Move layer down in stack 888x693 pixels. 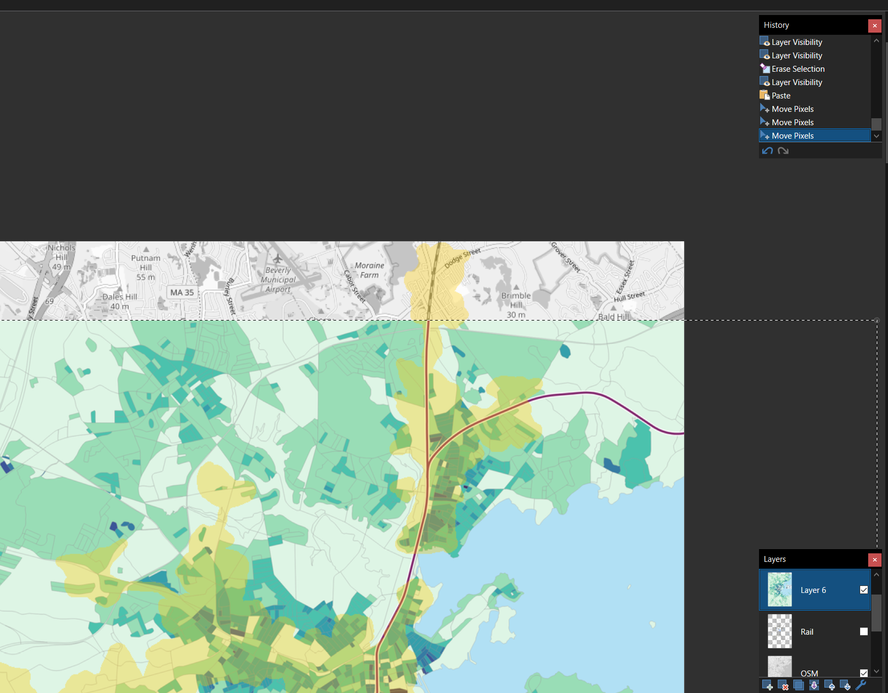click(845, 686)
